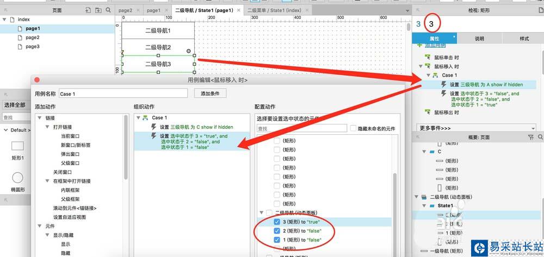Select the 二级导航2 rectangle on canvas
The height and width of the screenshot is (257, 544).
[158, 47]
